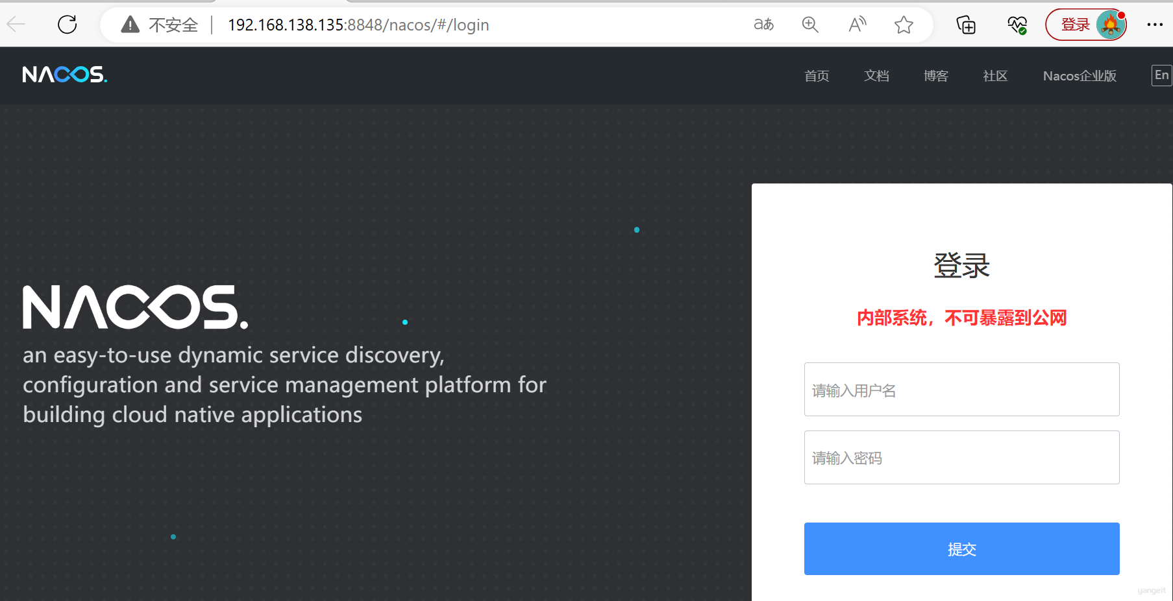Screen dimensions: 1173x601
Task: Click the Nacos logo in header
Action: click(x=64, y=75)
